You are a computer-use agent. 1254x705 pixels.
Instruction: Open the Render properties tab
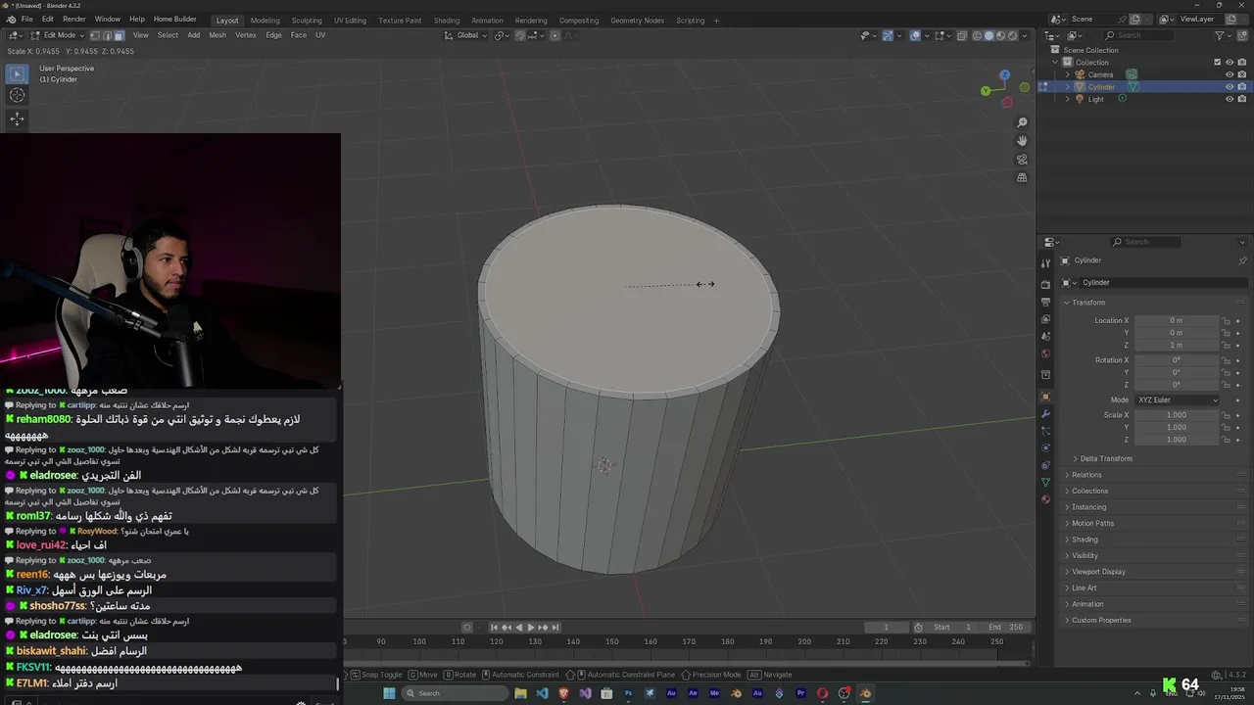1045,285
